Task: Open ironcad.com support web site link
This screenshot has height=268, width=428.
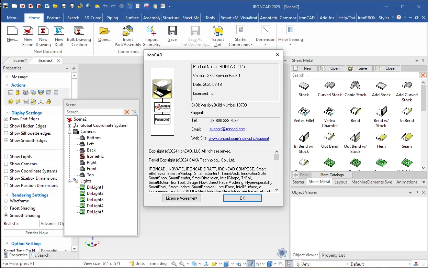Action: [239, 138]
